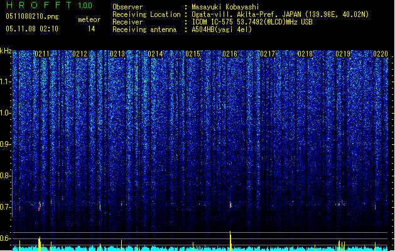Image resolution: width=395 pixels, height=251 pixels.
Task: Click the 0219 time marker
Action: click(343, 54)
